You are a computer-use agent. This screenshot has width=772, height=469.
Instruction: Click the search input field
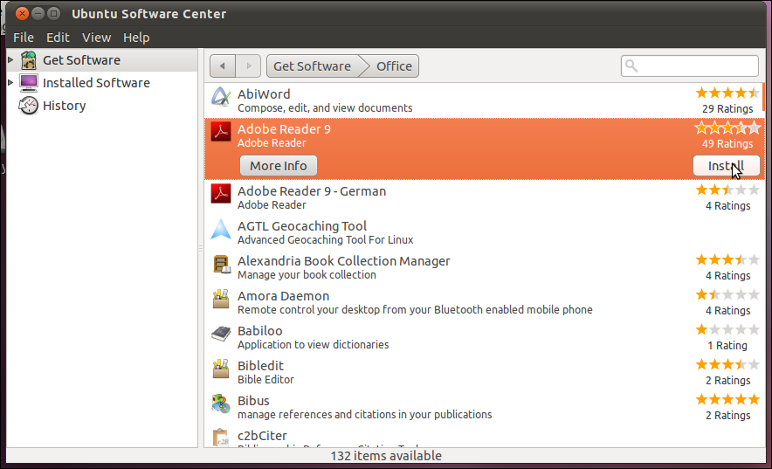tap(690, 66)
